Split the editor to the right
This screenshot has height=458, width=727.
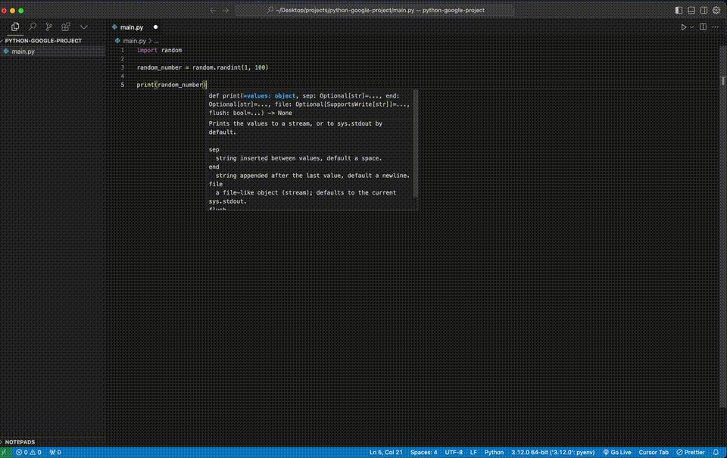703,27
